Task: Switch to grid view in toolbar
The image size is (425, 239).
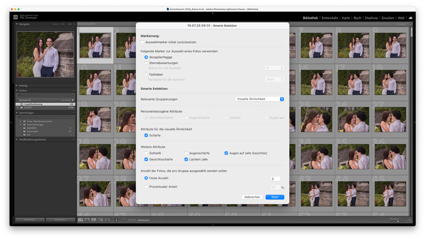Action: pos(80,220)
